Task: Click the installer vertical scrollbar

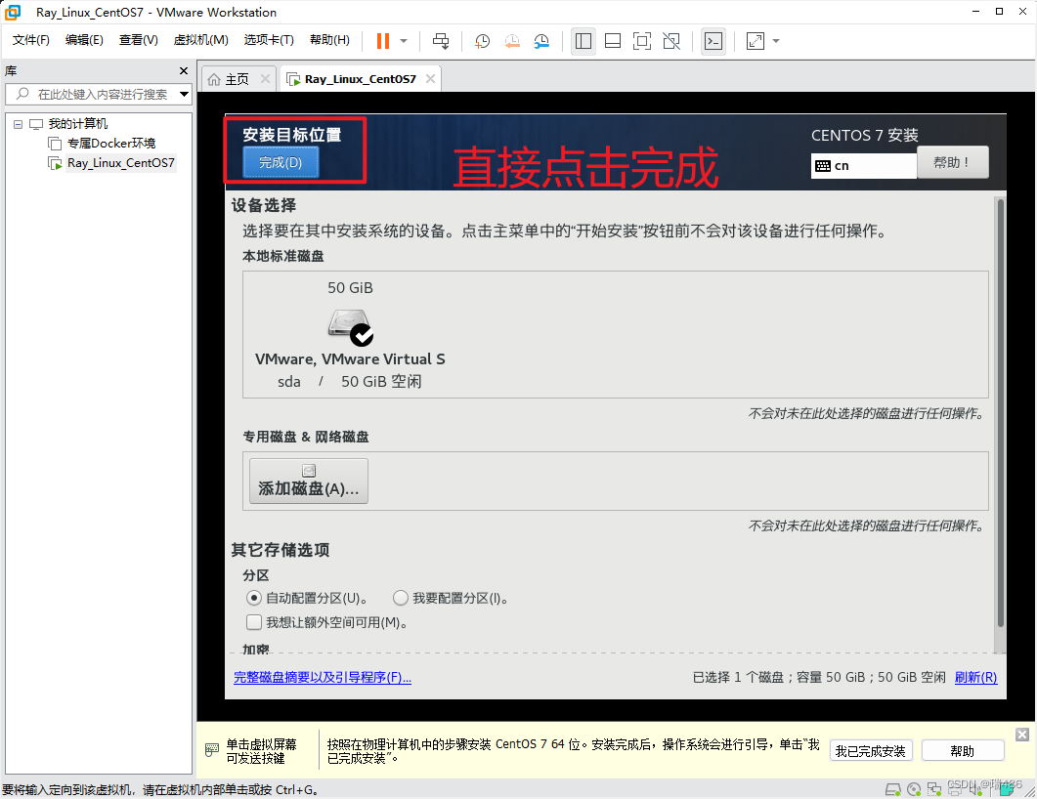Action: click(1001, 413)
